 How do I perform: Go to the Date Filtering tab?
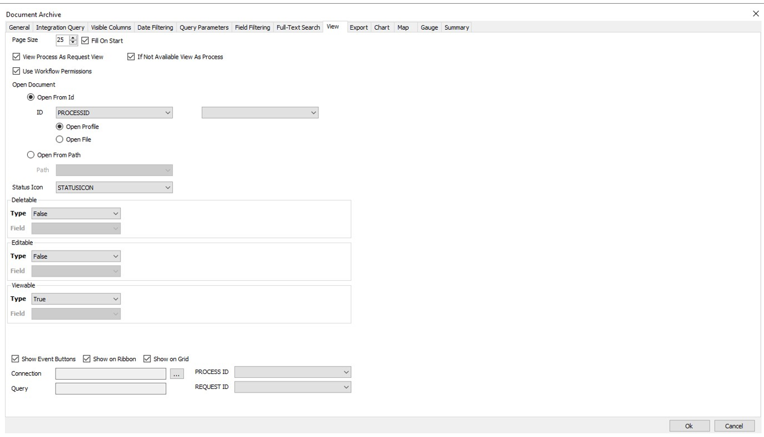156,28
